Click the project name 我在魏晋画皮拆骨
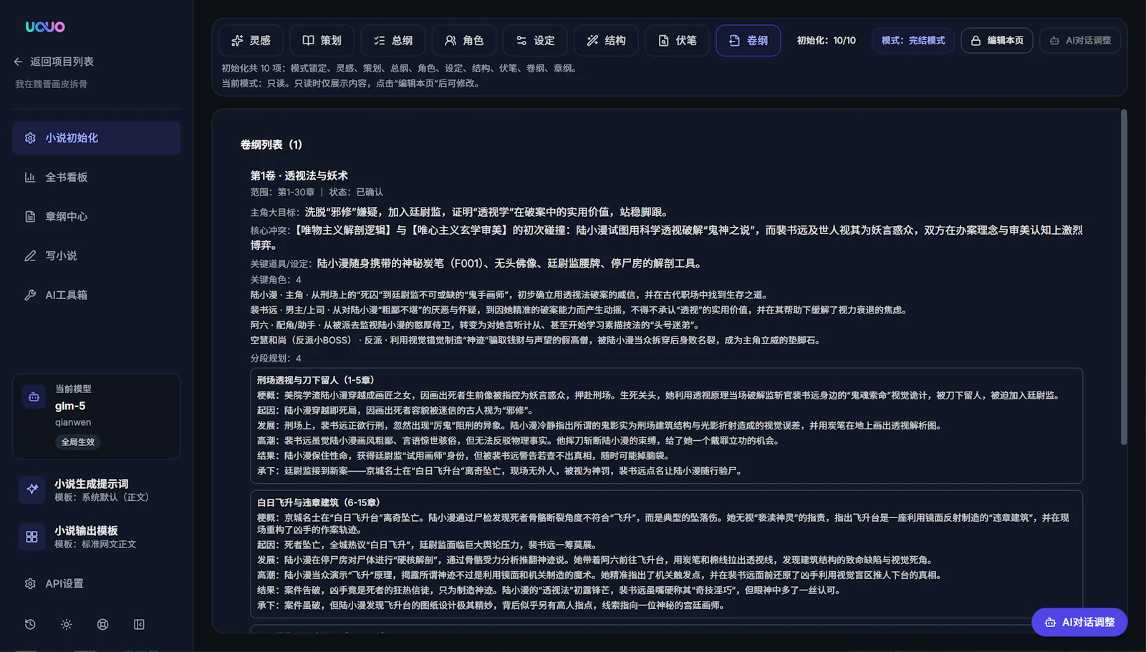The width and height of the screenshot is (1146, 652). [x=51, y=84]
